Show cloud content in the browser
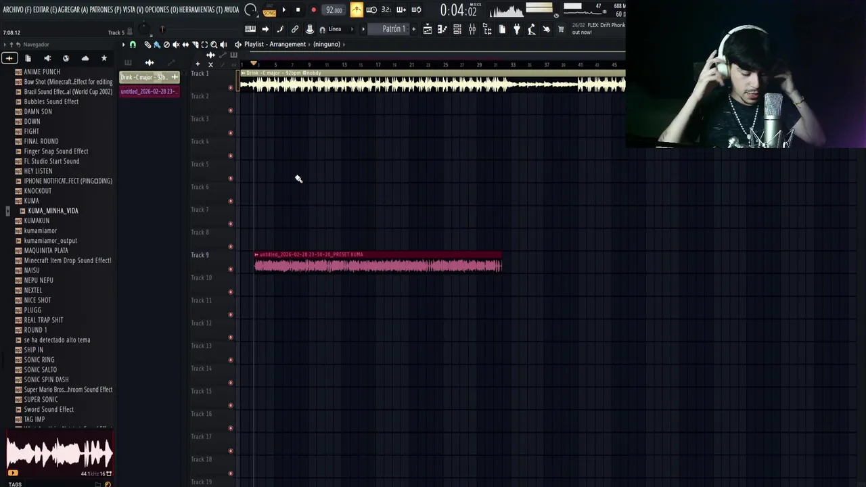Viewport: 866px width, 487px height. point(85,58)
